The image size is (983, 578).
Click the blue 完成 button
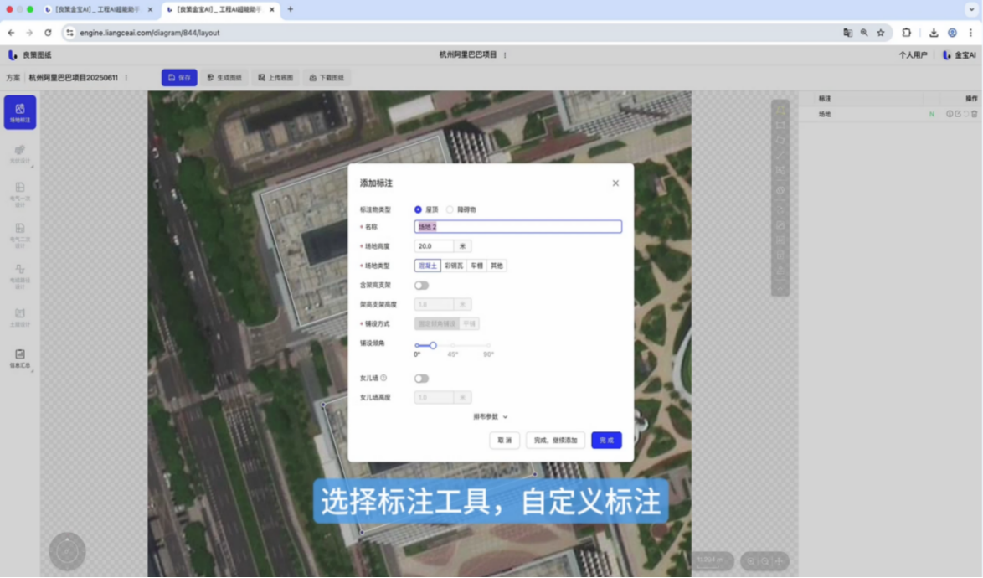coord(606,440)
